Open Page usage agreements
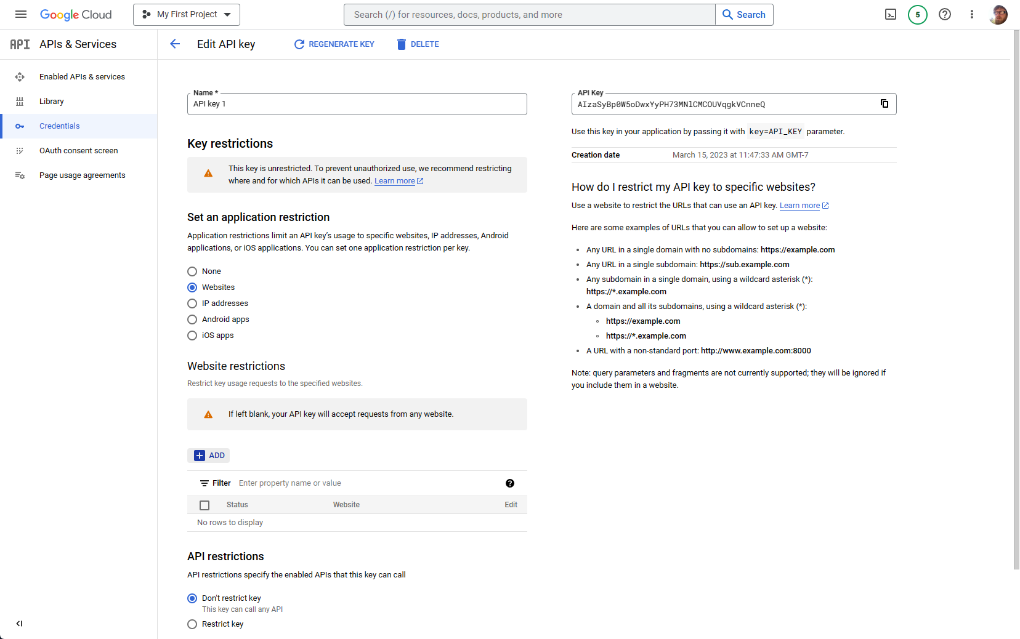This screenshot has width=1020, height=639. click(x=83, y=175)
